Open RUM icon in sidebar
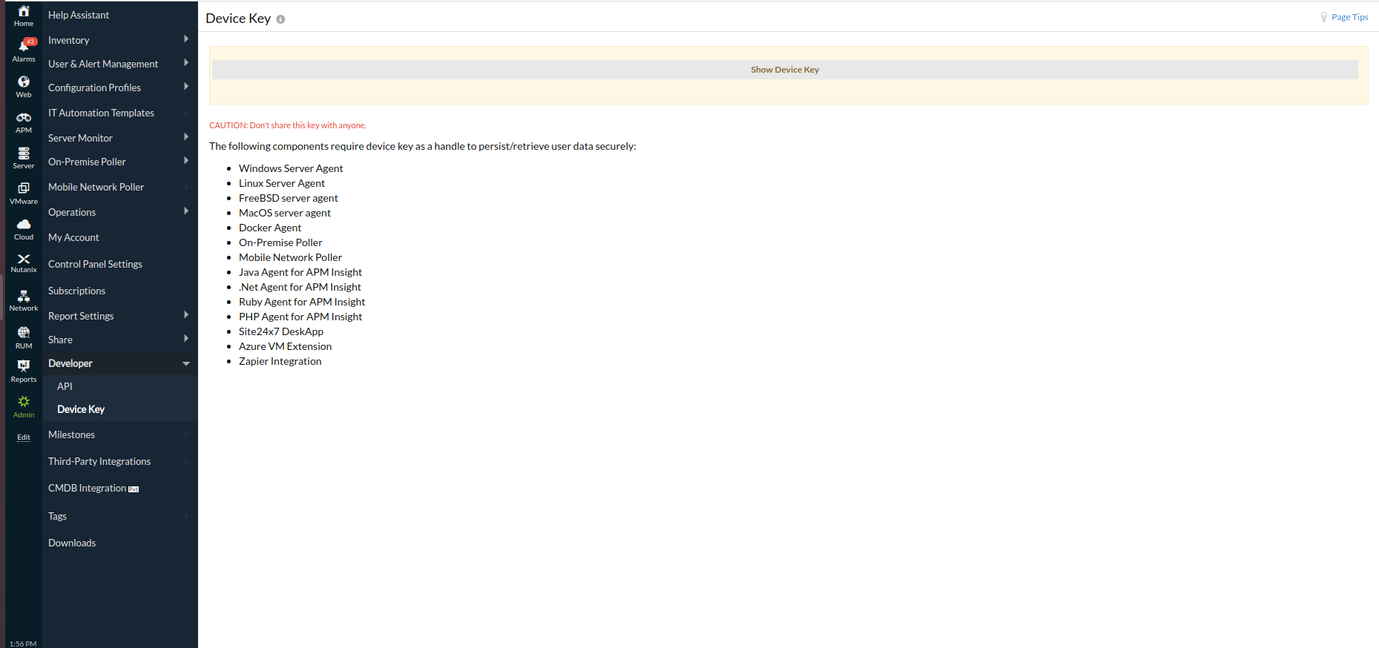The width and height of the screenshot is (1379, 648). 24,337
